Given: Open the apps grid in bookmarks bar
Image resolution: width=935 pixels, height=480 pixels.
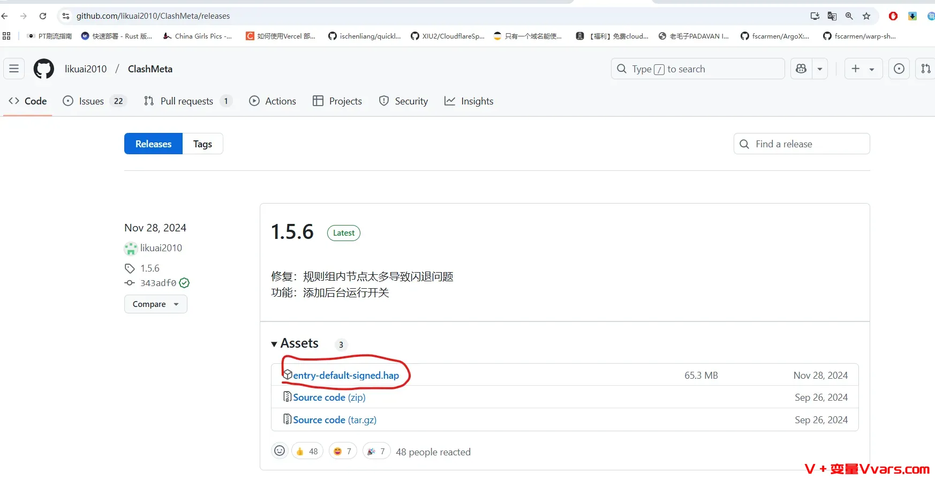Looking at the screenshot, I should (x=6, y=36).
